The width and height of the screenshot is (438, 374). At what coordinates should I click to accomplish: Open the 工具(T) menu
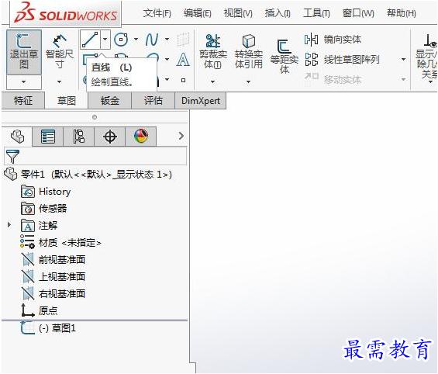tap(316, 13)
